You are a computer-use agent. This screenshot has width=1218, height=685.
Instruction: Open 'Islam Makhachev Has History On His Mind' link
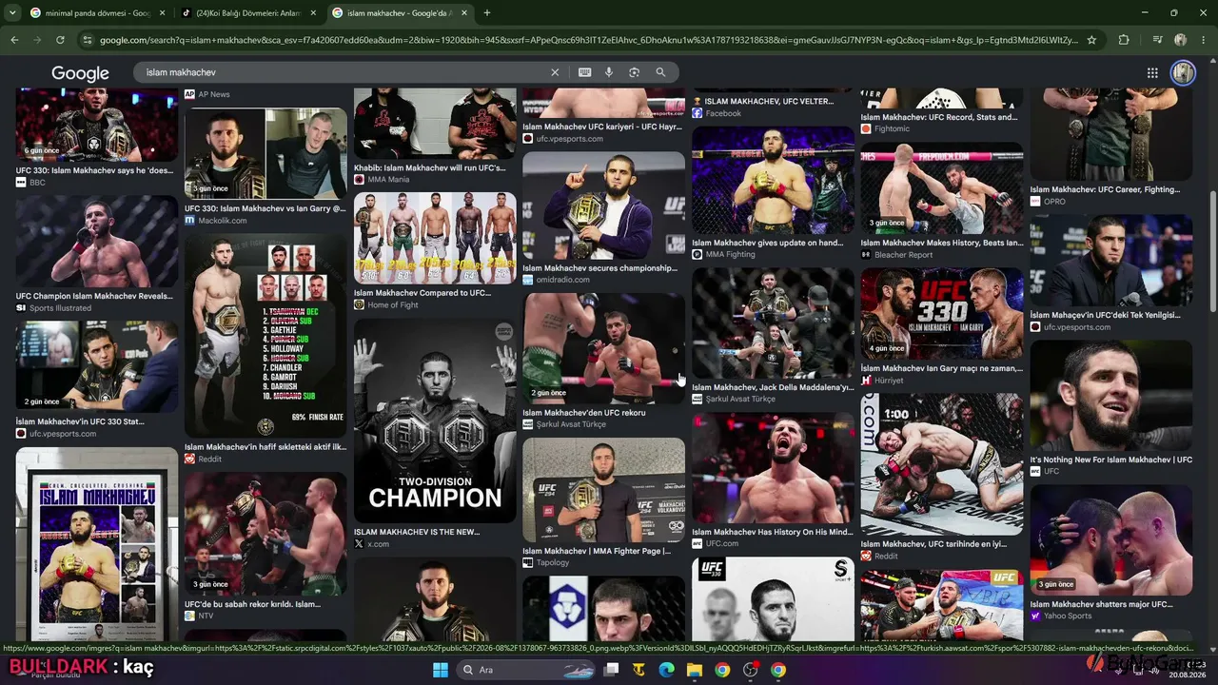773,532
